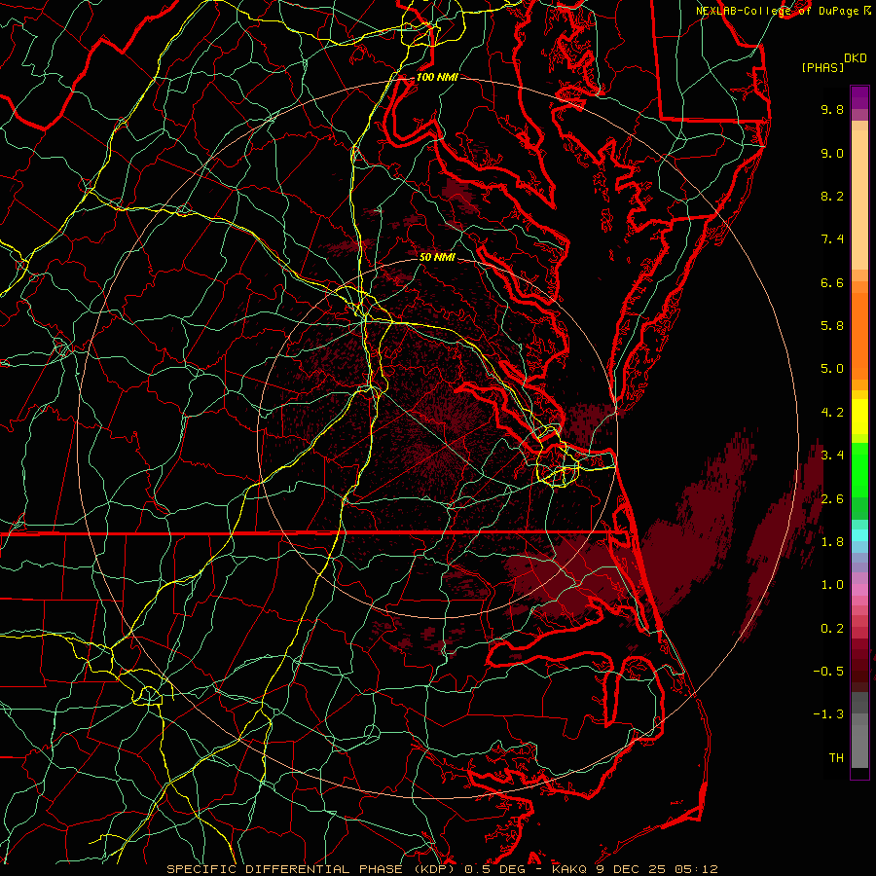Click the 9.8 value on the scale
The image size is (876, 876).
coord(832,109)
